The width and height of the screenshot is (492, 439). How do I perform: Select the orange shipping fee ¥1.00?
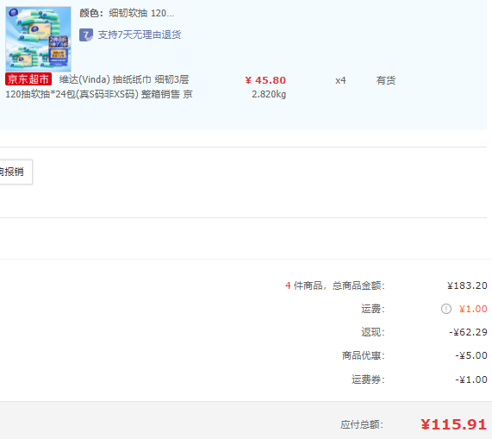tap(473, 309)
